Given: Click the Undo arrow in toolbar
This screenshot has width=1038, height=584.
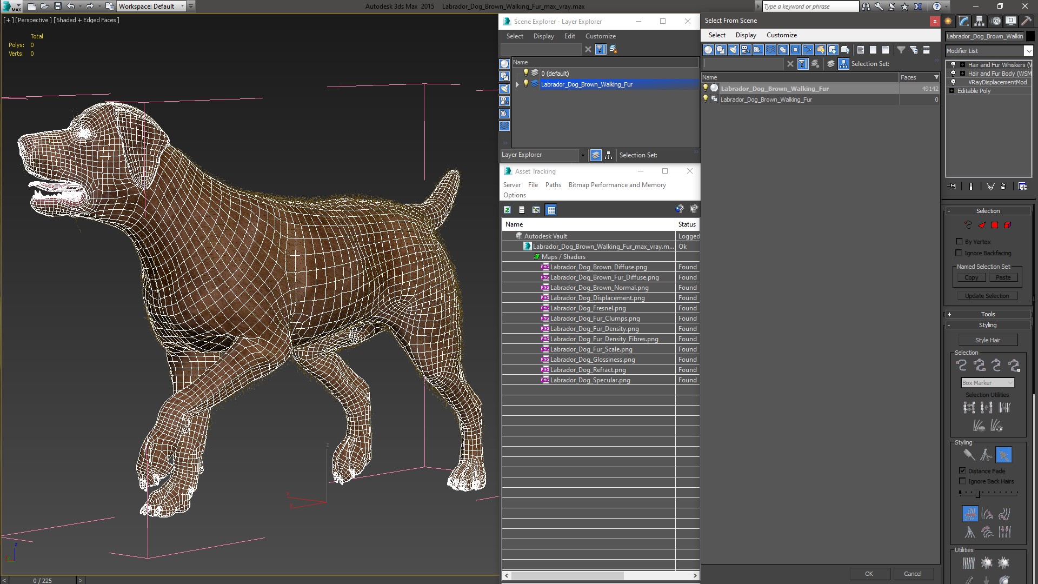Looking at the screenshot, I should (x=70, y=6).
